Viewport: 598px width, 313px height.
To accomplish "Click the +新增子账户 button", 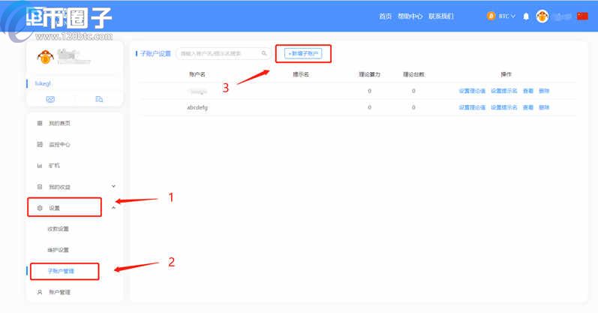I will 303,53.
